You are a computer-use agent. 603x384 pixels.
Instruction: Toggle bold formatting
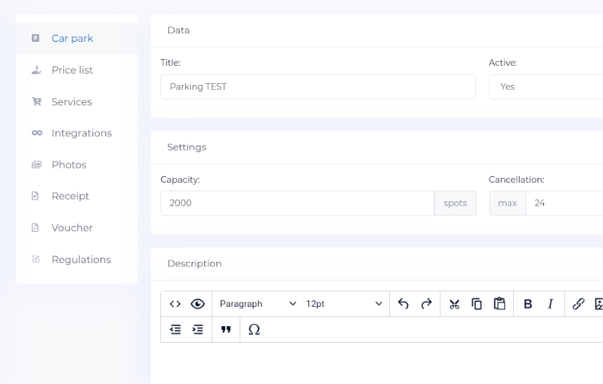point(528,304)
